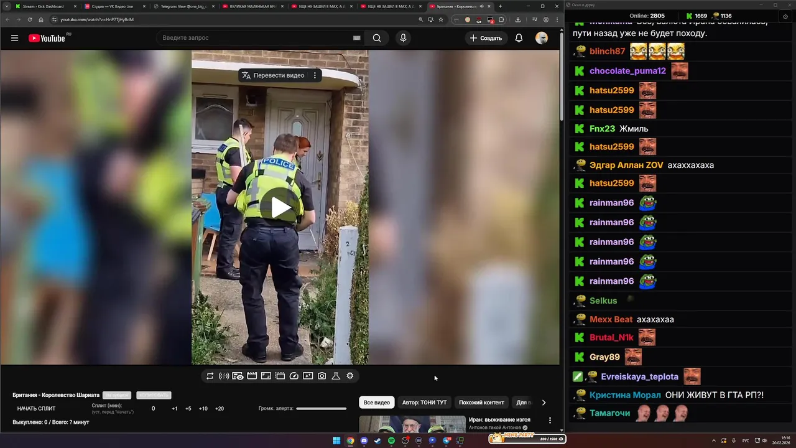Image resolution: width=796 pixels, height=448 pixels.
Task: Open Chrome three-dot menu
Action: (556, 19)
